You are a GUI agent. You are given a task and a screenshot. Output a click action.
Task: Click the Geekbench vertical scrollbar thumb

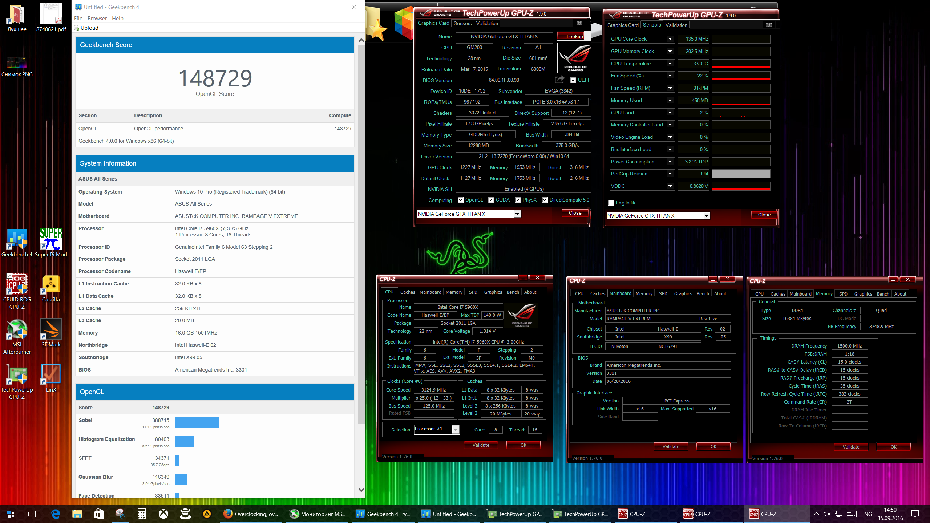click(x=361, y=234)
